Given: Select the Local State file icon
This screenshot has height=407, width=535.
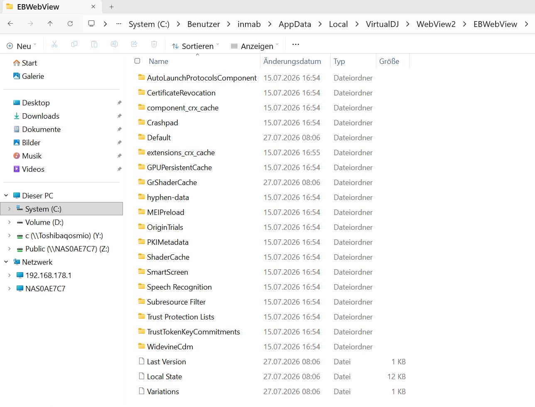Looking at the screenshot, I should point(142,376).
